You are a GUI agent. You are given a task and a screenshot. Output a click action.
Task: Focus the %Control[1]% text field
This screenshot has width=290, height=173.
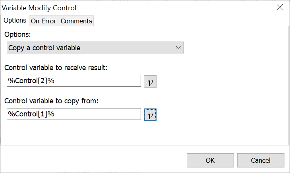[74, 114]
